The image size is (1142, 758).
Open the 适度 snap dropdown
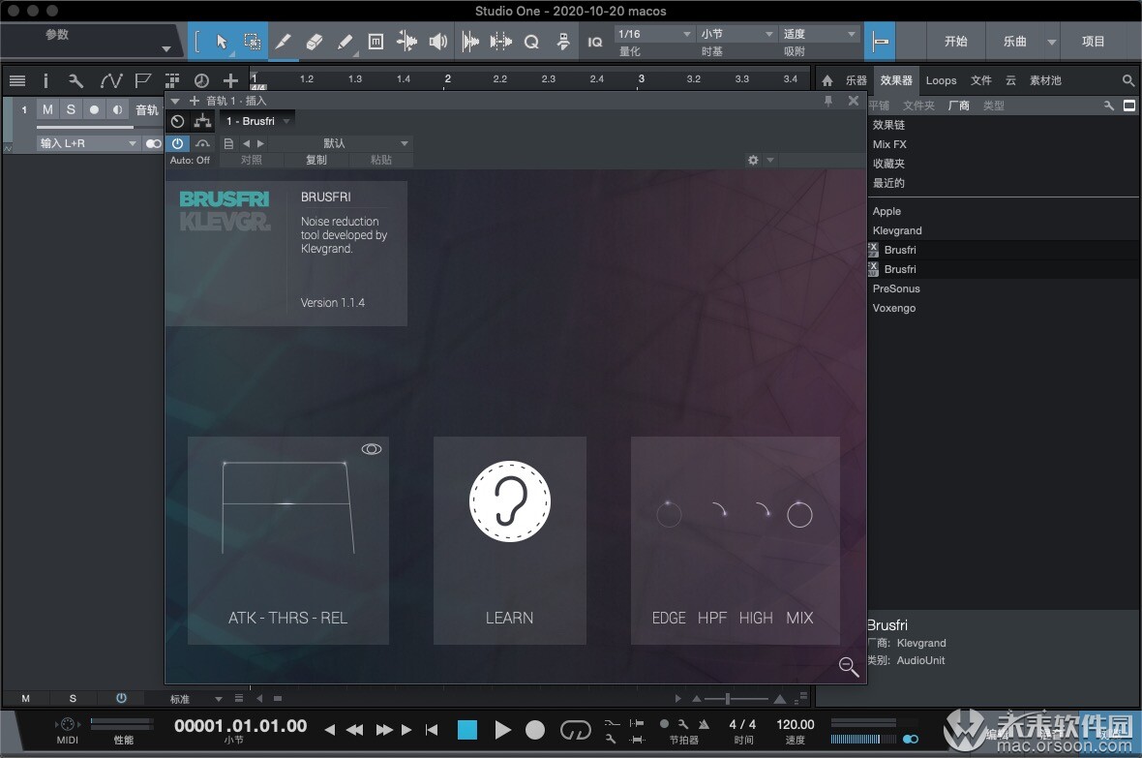[x=820, y=34]
